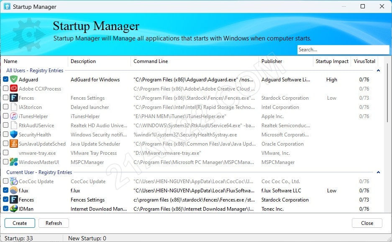The image size is (392, 242).
Task: Enable the iTunesHelper checkbox
Action: click(x=5, y=116)
